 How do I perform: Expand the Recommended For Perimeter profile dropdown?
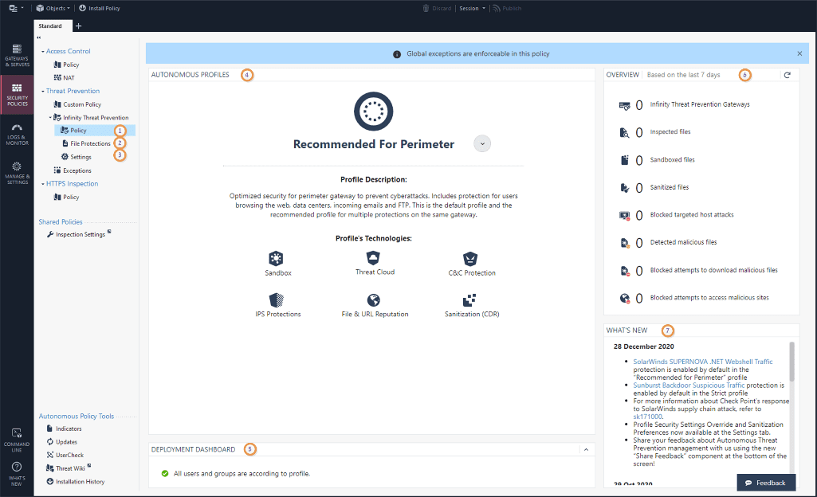[481, 143]
